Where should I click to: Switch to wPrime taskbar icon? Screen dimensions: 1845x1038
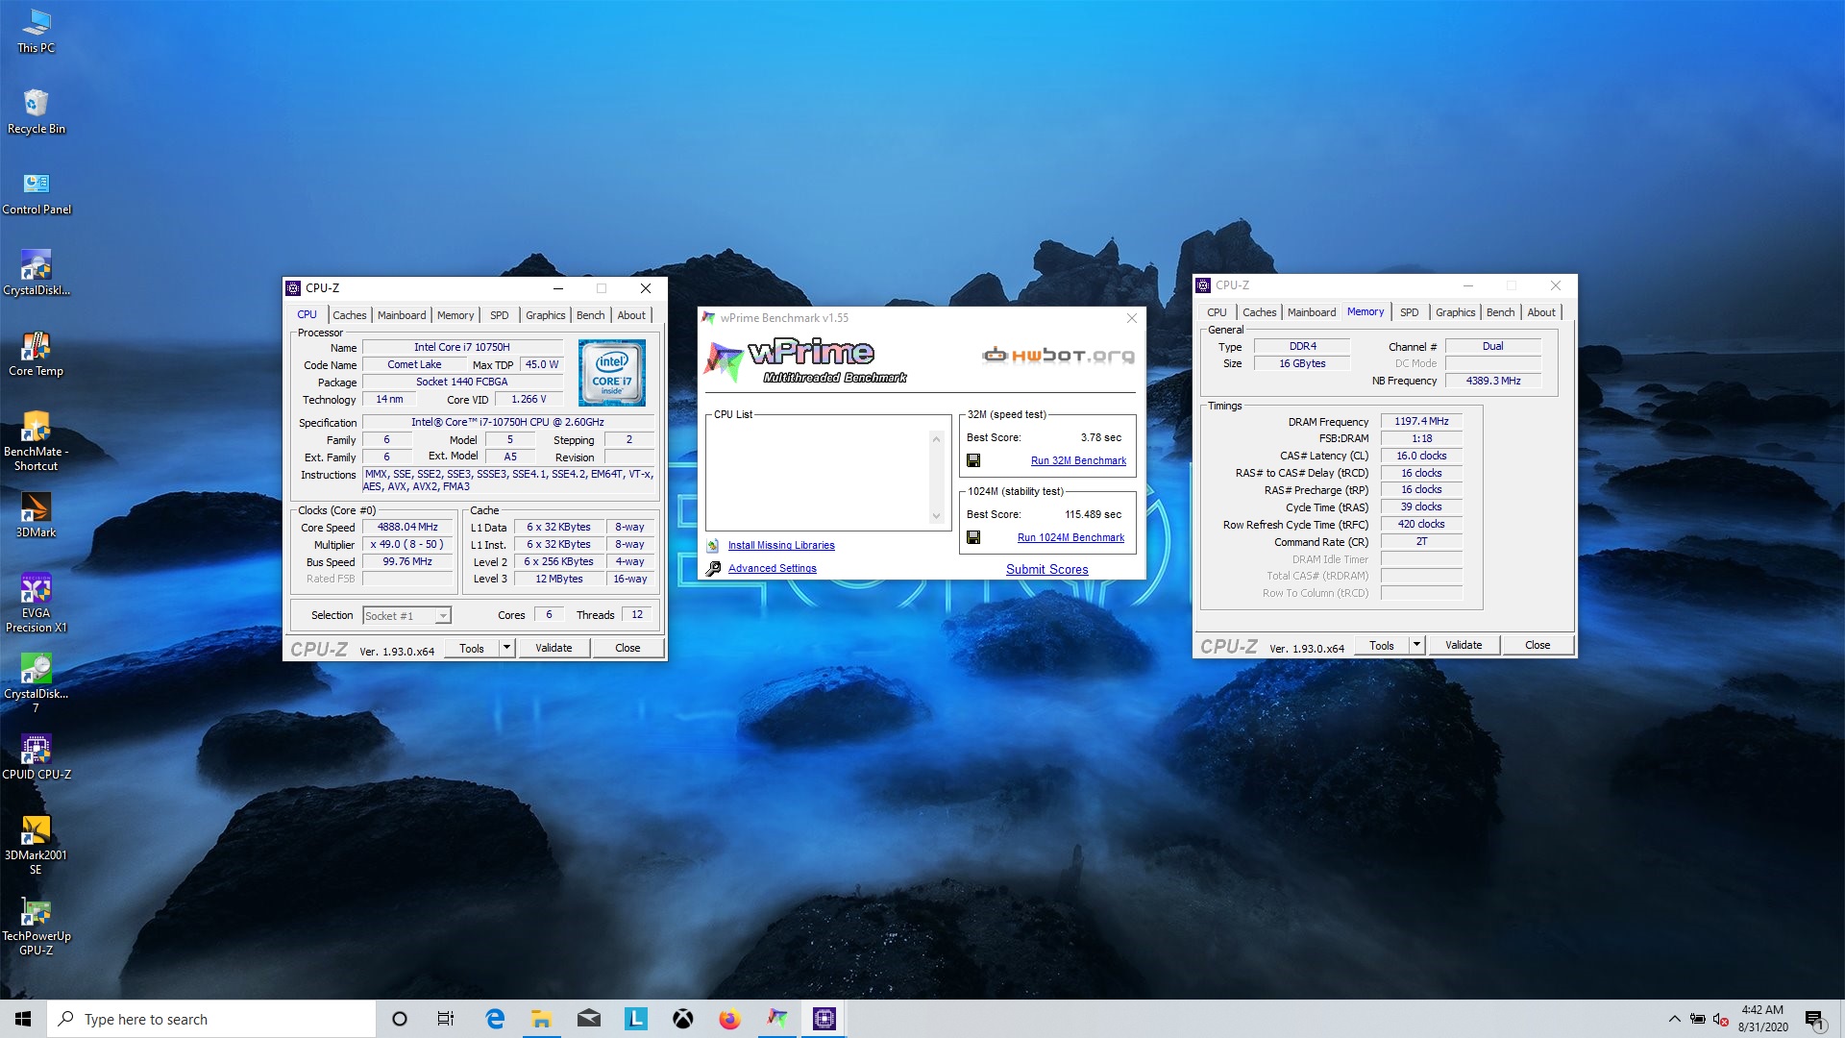pyautogui.click(x=777, y=1019)
